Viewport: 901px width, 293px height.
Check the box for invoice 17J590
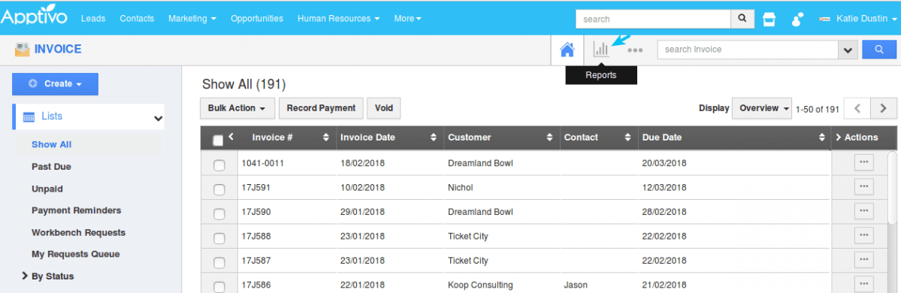[219, 213]
